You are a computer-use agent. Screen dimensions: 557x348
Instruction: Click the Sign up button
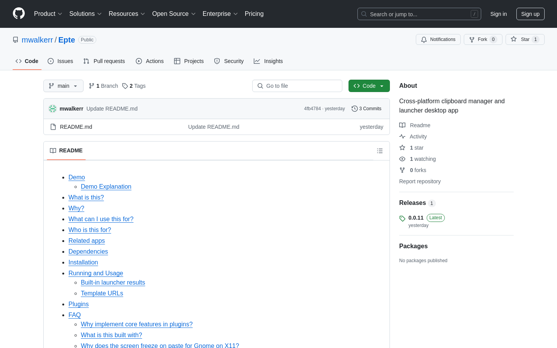[x=530, y=14]
